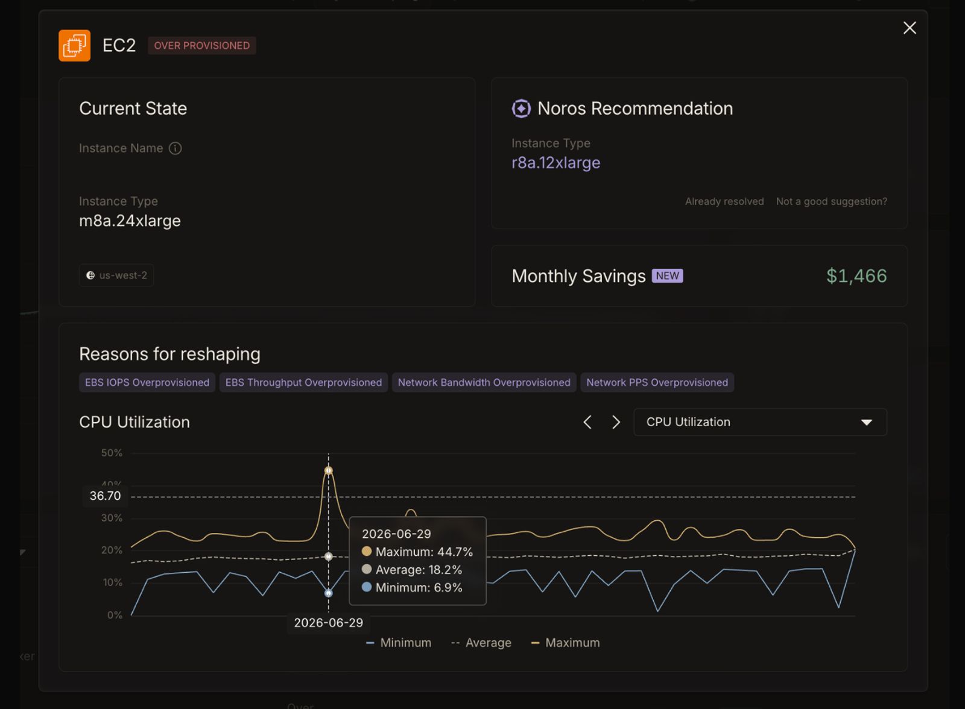Click the EBS IOPS Overprovisioned tag
This screenshot has width=965, height=709.
[147, 382]
